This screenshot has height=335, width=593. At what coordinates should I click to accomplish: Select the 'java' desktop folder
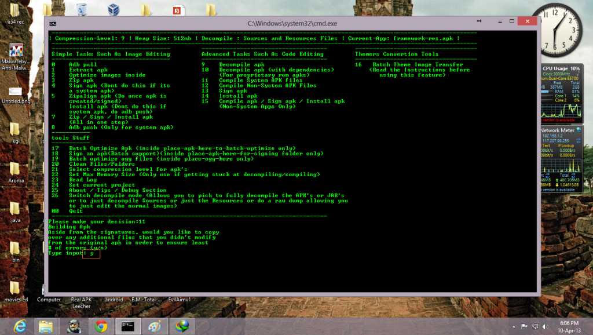(x=16, y=212)
